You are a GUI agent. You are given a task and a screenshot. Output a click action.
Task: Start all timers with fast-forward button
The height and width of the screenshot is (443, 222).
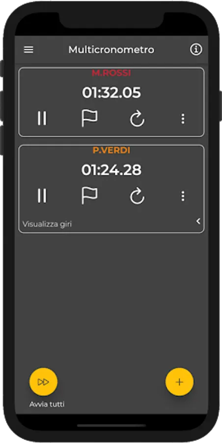pyautogui.click(x=43, y=382)
